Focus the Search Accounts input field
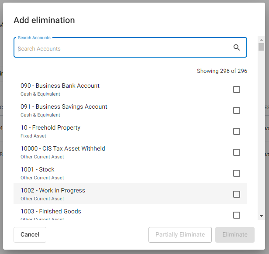This screenshot has width=269, height=254. (130, 47)
